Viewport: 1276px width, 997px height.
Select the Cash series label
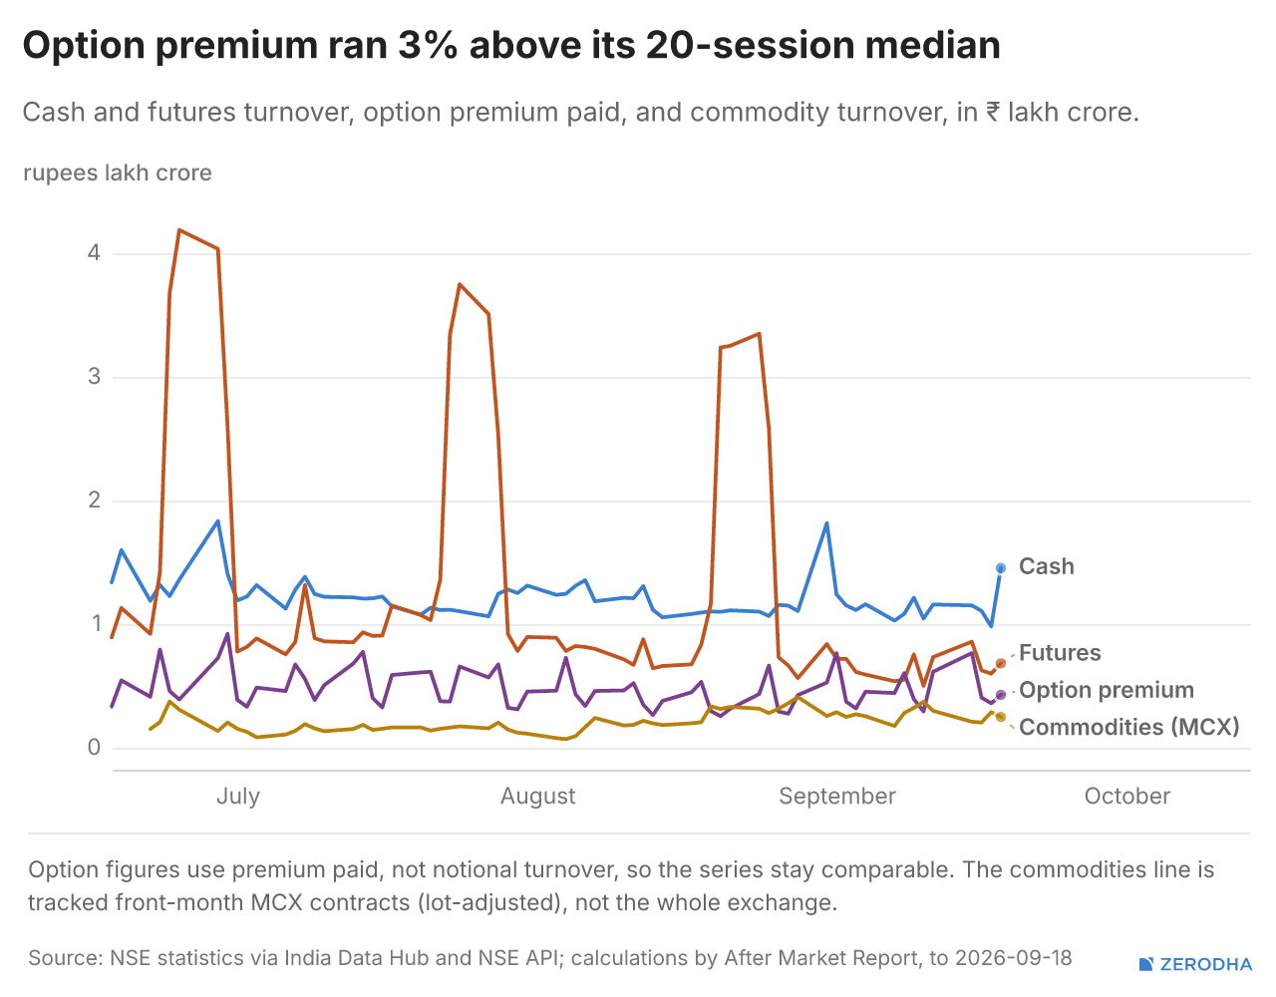[1047, 566]
